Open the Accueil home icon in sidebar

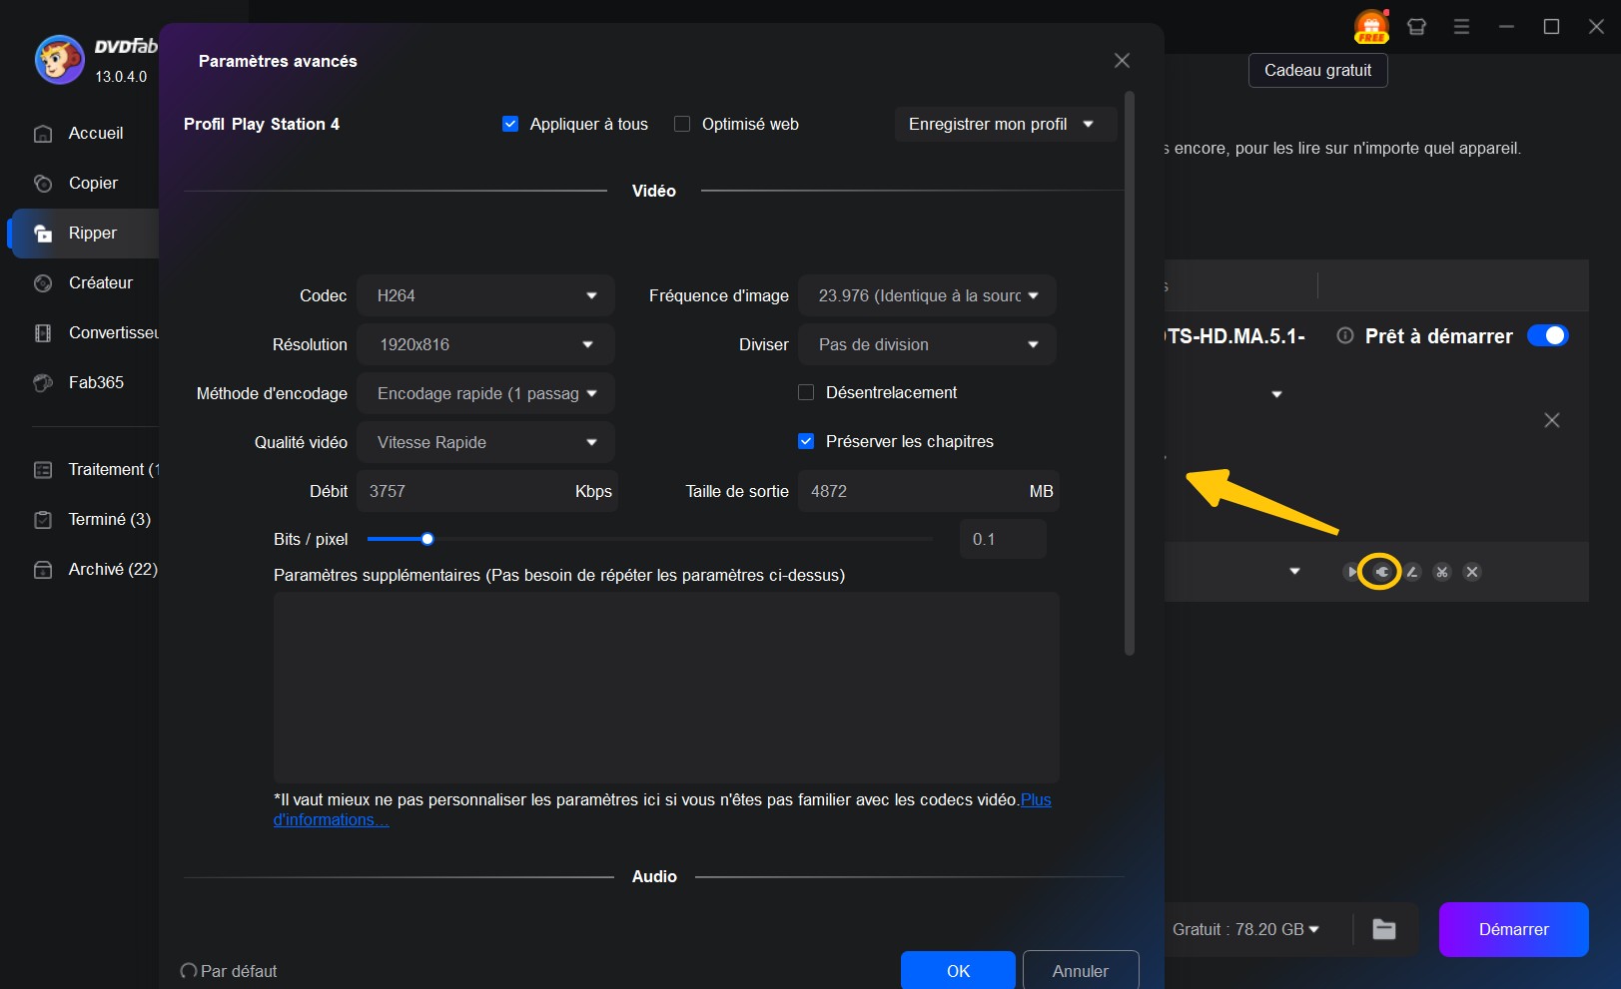tap(43, 133)
